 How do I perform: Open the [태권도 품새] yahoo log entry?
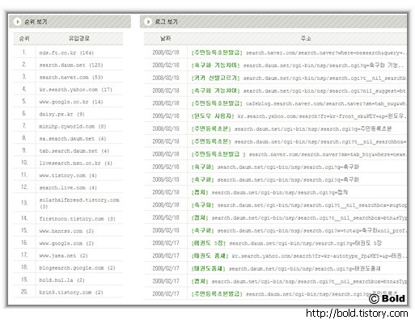click(299, 255)
